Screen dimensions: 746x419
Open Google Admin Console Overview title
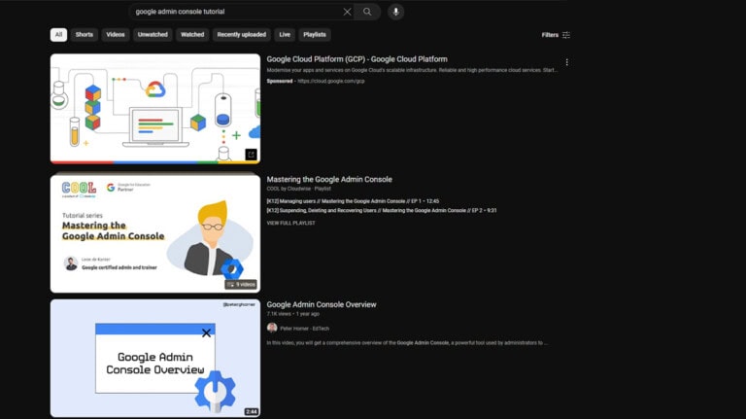pos(322,304)
